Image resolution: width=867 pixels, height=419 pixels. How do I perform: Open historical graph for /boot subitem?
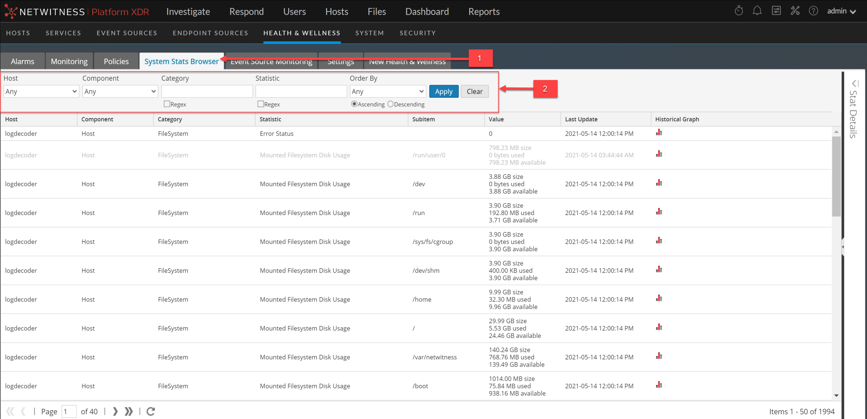pyautogui.click(x=659, y=385)
